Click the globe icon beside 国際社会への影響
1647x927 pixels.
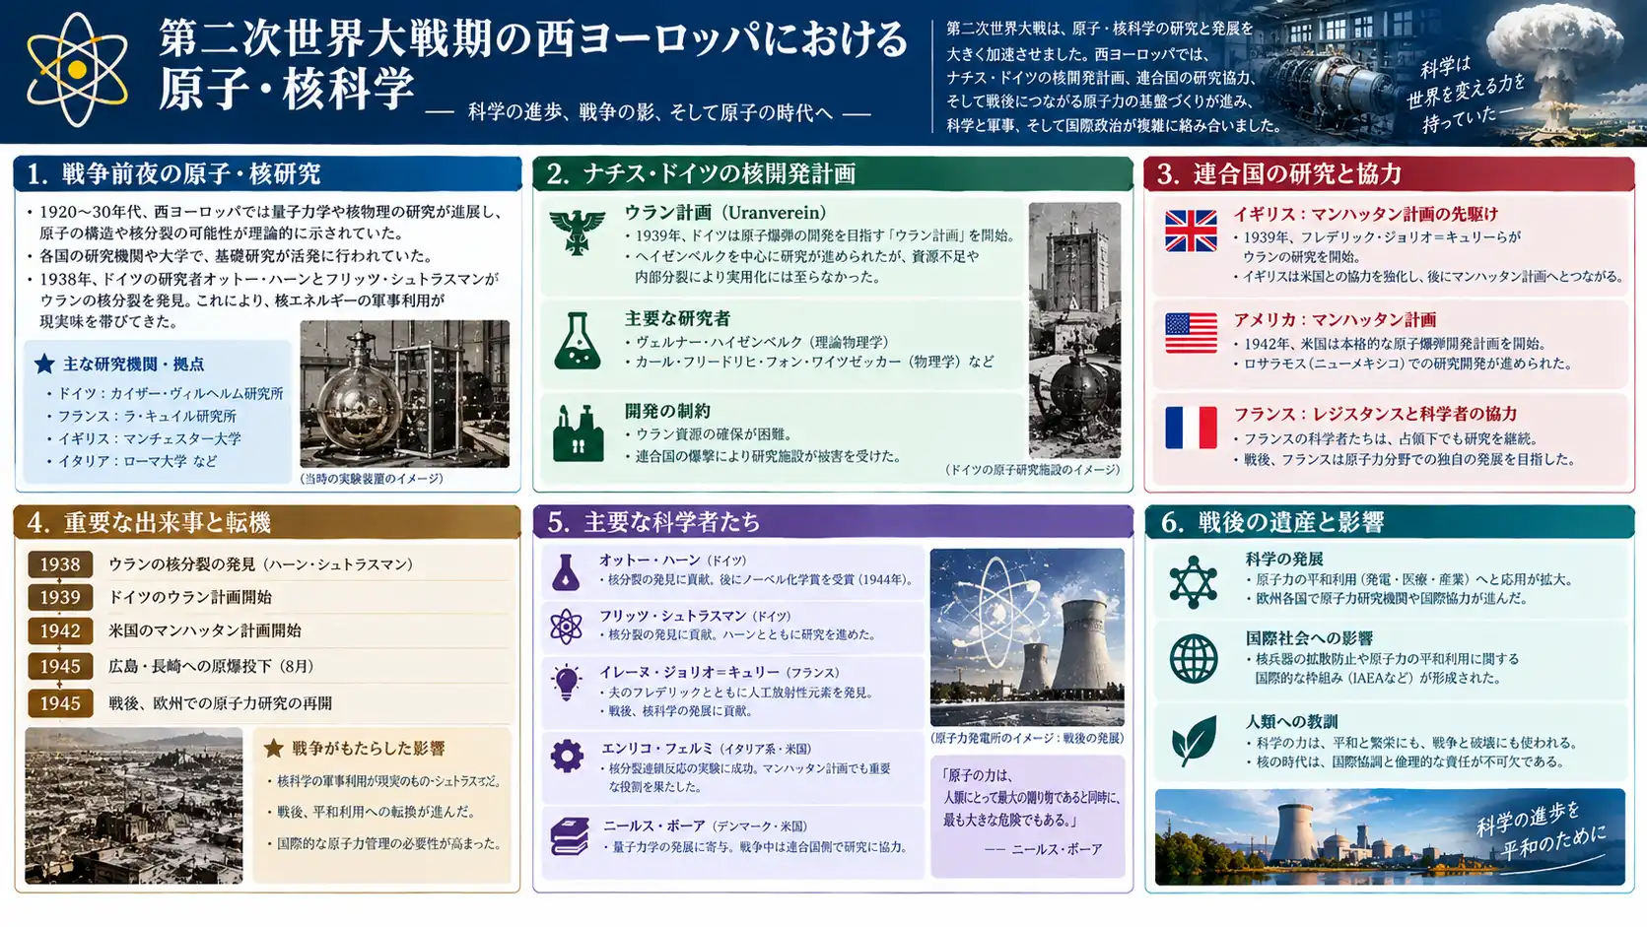click(x=1194, y=658)
